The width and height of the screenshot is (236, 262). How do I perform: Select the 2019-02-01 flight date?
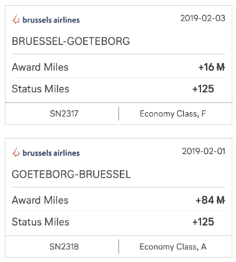(x=204, y=151)
